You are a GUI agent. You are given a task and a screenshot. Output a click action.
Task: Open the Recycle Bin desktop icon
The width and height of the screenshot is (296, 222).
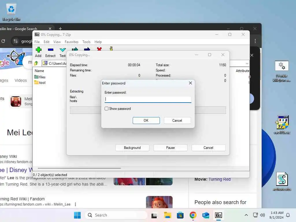pos(11,12)
